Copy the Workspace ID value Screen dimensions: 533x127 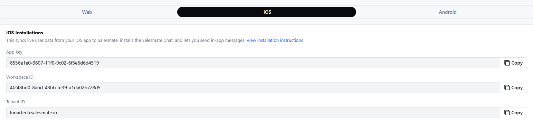click(513, 88)
